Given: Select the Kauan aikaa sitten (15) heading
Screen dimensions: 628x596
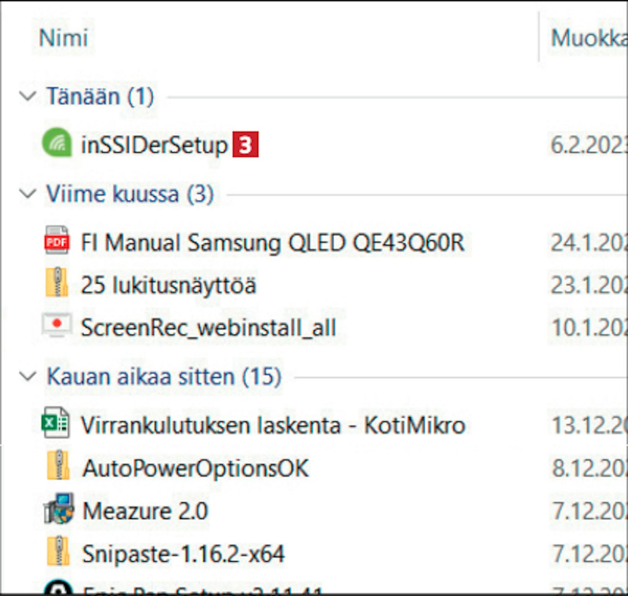Looking at the screenshot, I should 164,377.
